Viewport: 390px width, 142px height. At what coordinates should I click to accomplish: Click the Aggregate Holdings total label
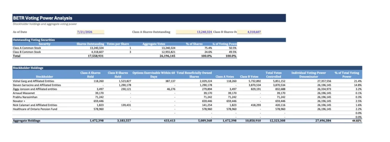26,121
